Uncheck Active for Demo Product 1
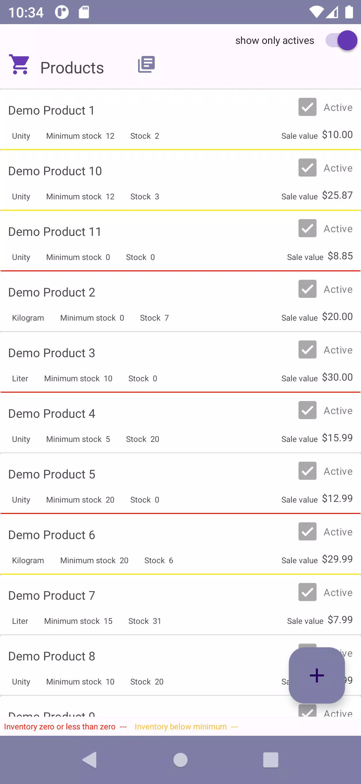 pos(307,107)
